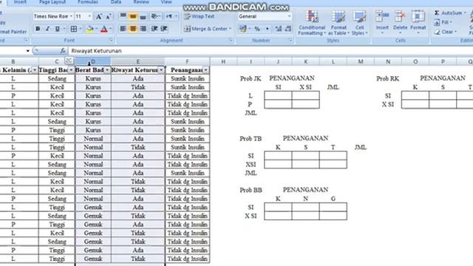Open the Tinggi Badan filter dropdown
The height and width of the screenshot is (266, 473).
pos(71,70)
